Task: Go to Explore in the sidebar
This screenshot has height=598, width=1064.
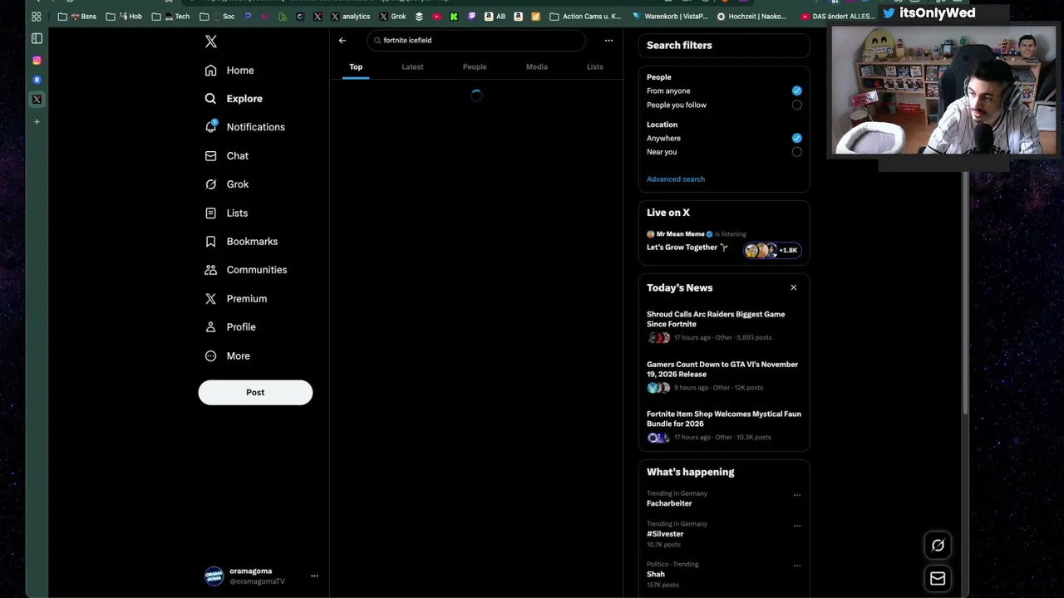Action: (234, 99)
